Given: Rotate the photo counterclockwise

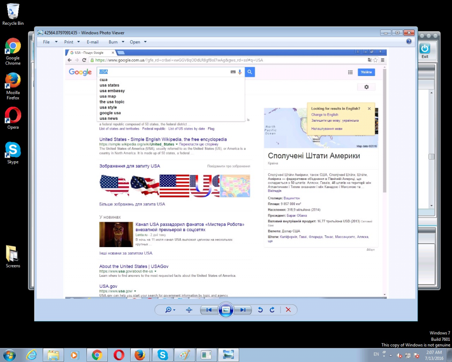Looking at the screenshot, I should tap(260, 310).
